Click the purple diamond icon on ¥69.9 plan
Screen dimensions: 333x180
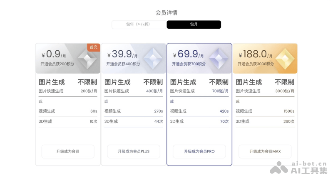pyautogui.click(x=218, y=58)
